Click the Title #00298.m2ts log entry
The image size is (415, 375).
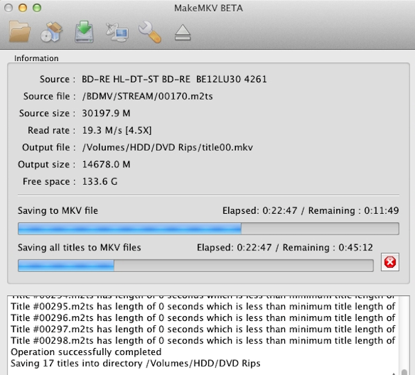click(201, 340)
